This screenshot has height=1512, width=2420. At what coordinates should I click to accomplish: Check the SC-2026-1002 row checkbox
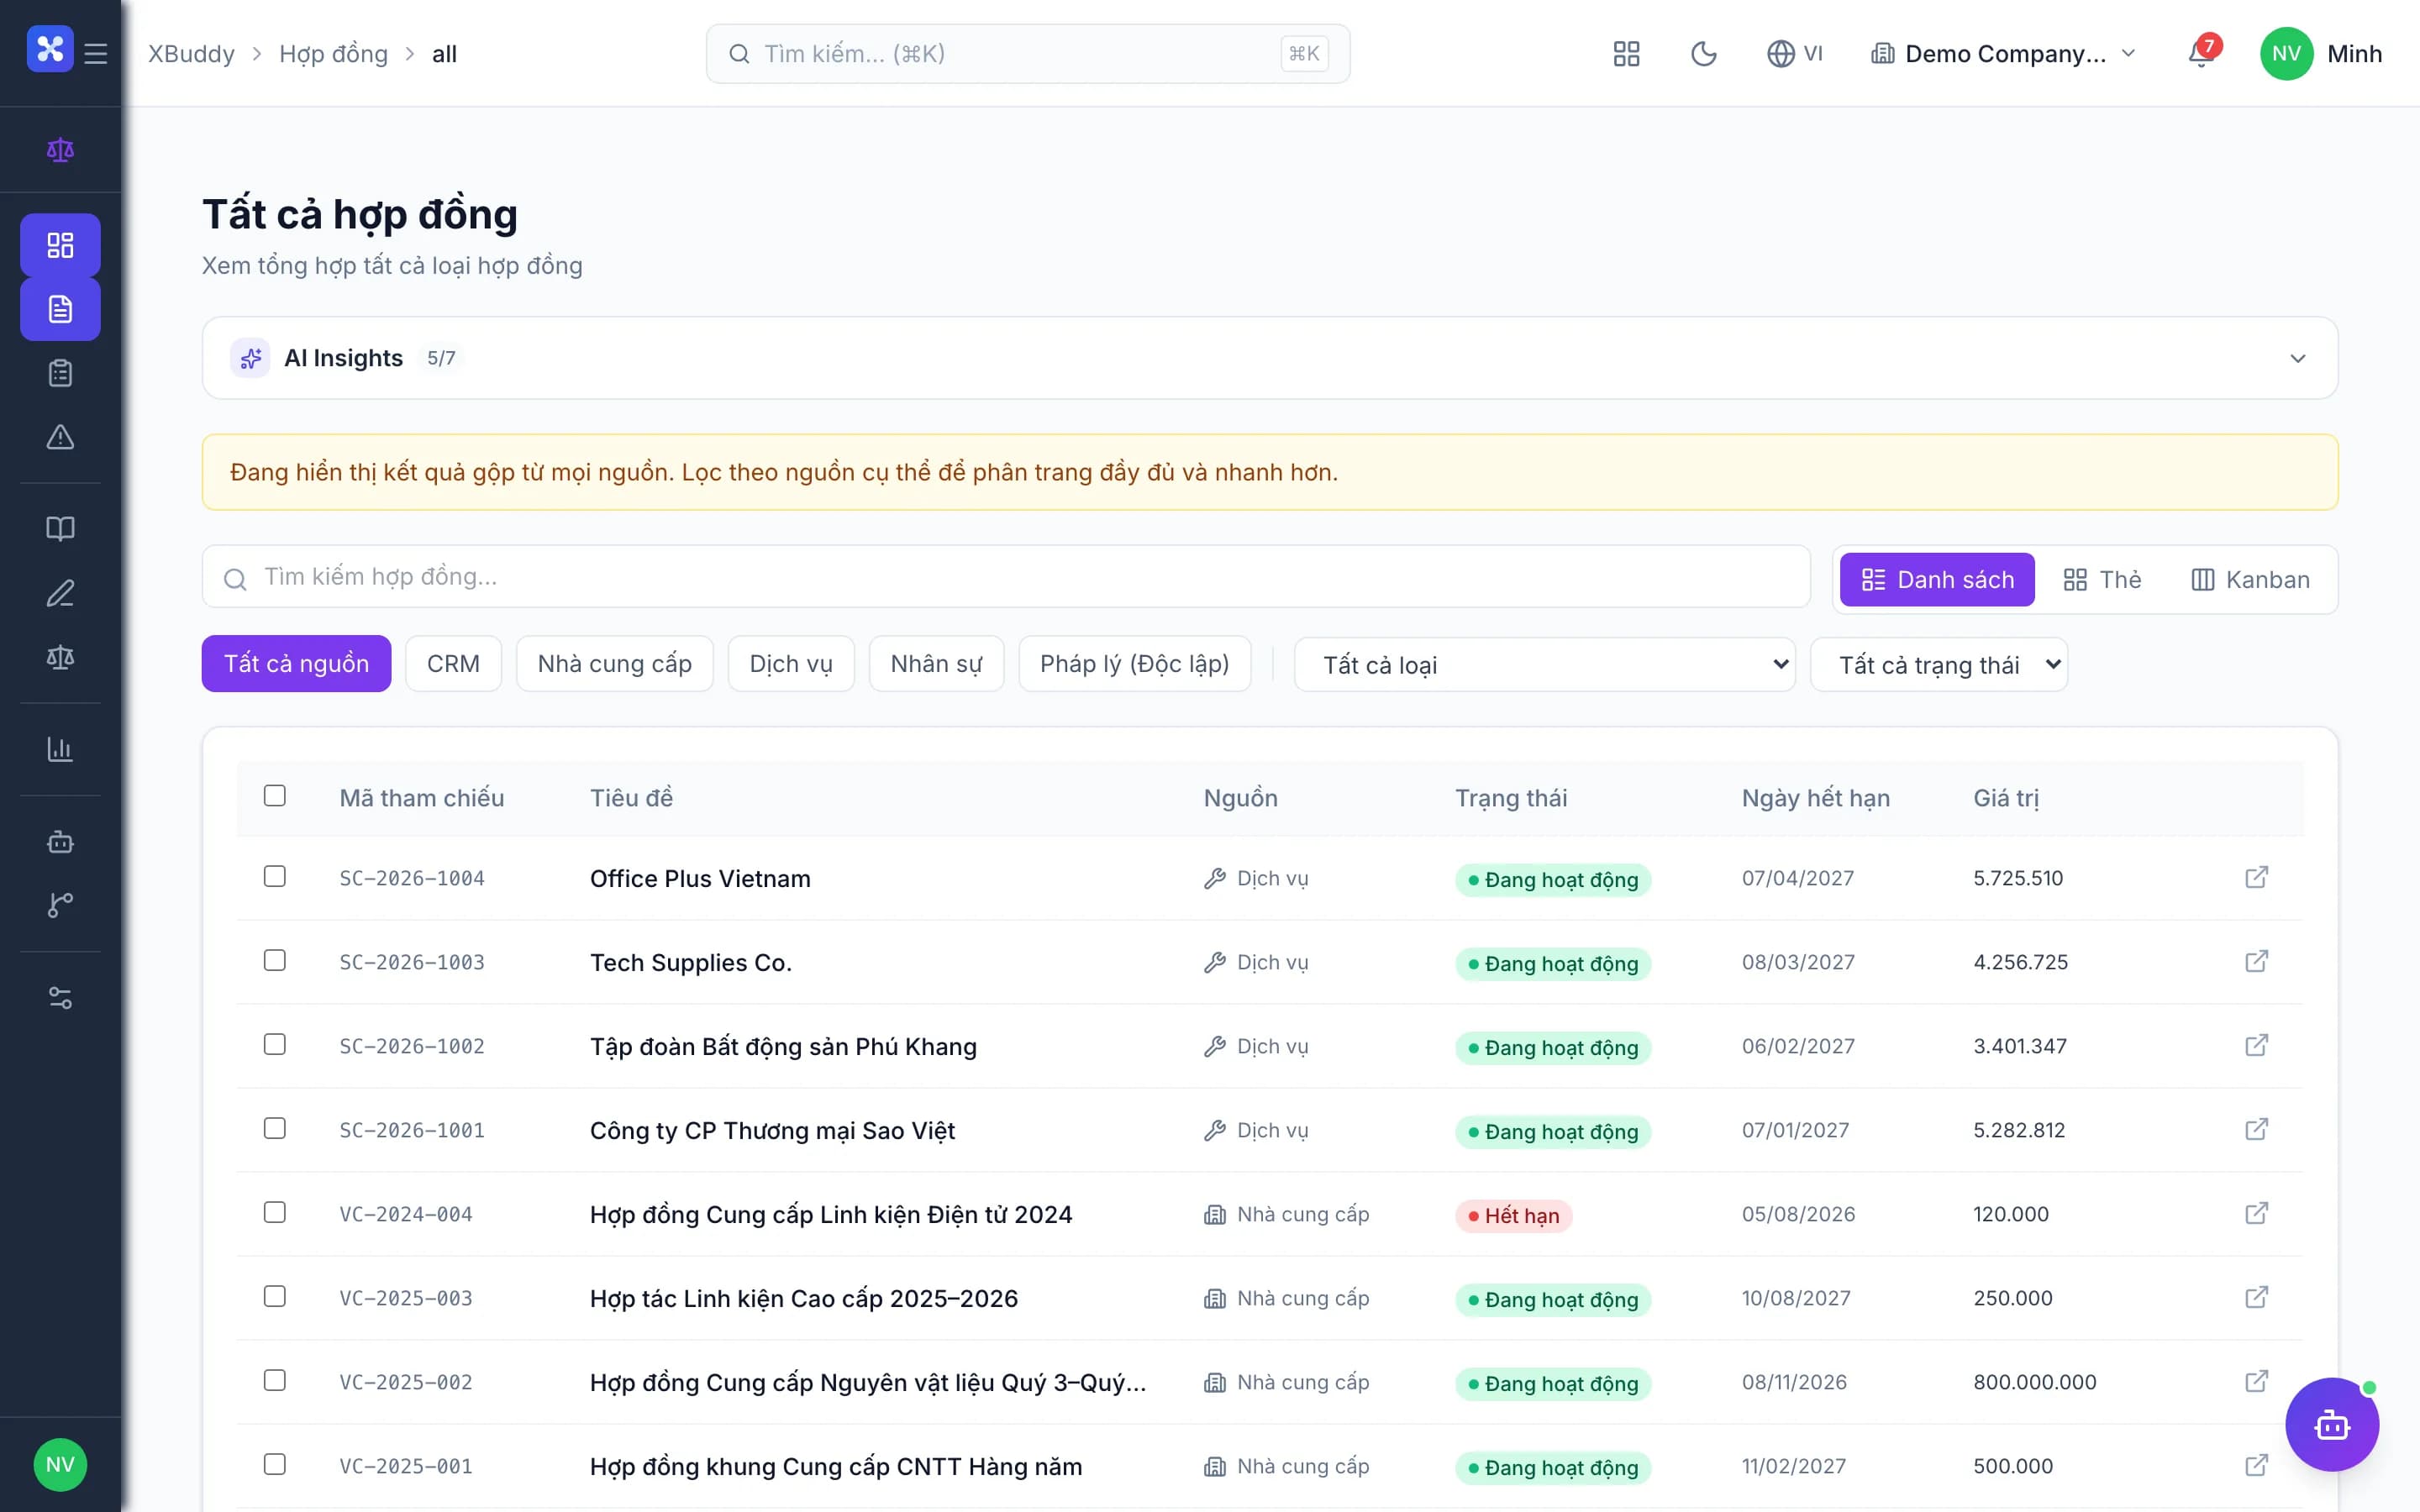(x=275, y=1044)
